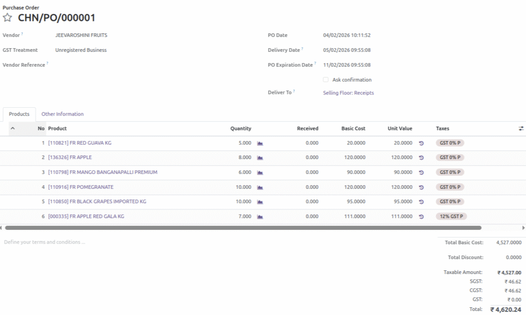This screenshot has height=315, width=526.
Task: Open forecast chart icon for FR POMEGRANATE row
Action: pos(260,187)
